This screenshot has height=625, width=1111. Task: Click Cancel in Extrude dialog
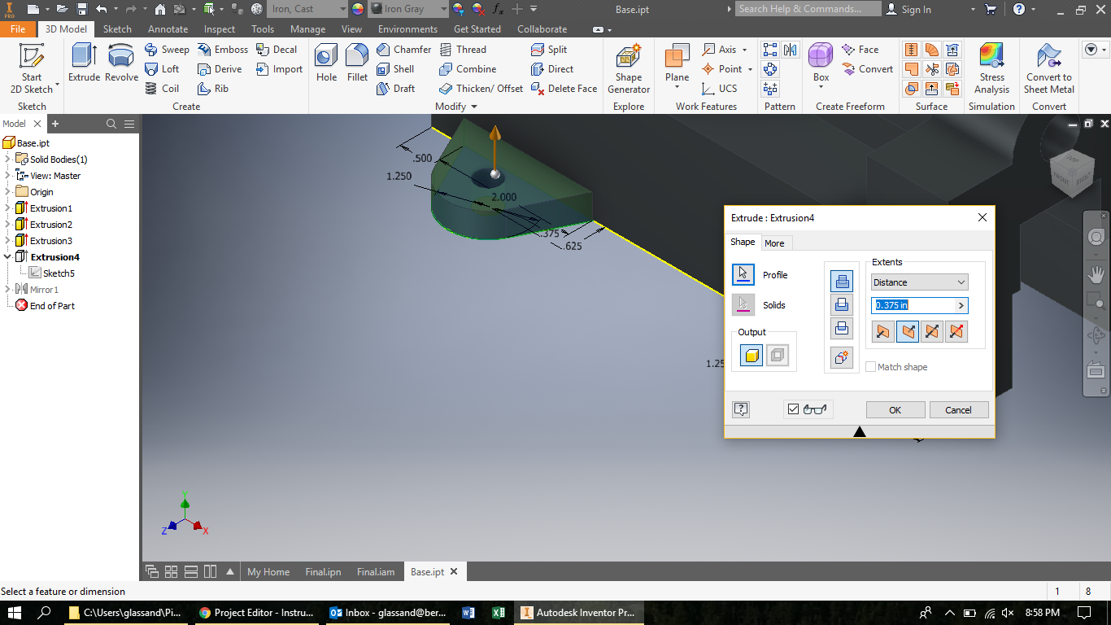958,410
